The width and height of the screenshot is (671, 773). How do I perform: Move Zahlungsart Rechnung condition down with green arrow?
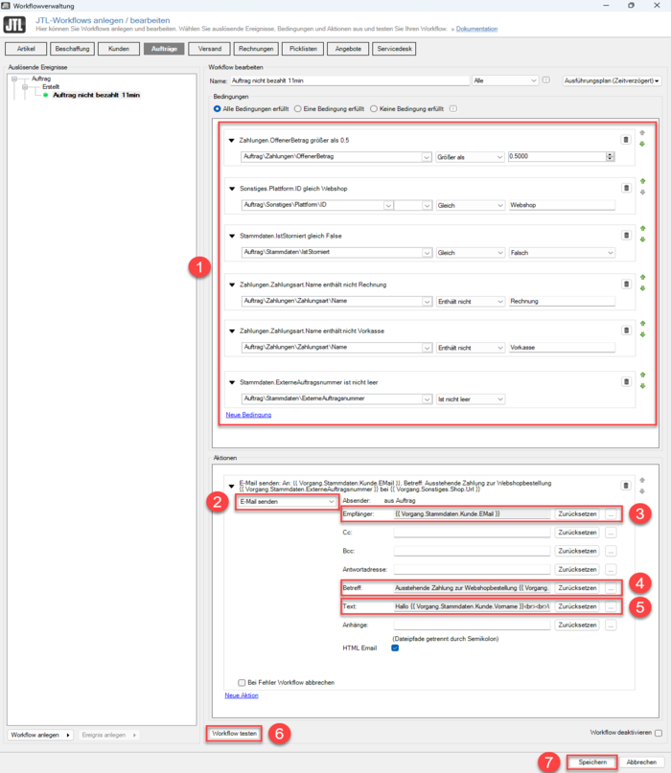coord(643,288)
